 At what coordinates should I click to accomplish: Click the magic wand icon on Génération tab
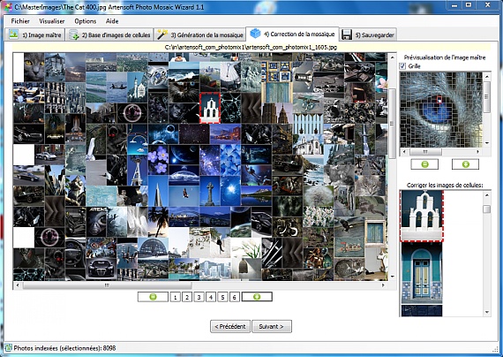pyautogui.click(x=162, y=34)
